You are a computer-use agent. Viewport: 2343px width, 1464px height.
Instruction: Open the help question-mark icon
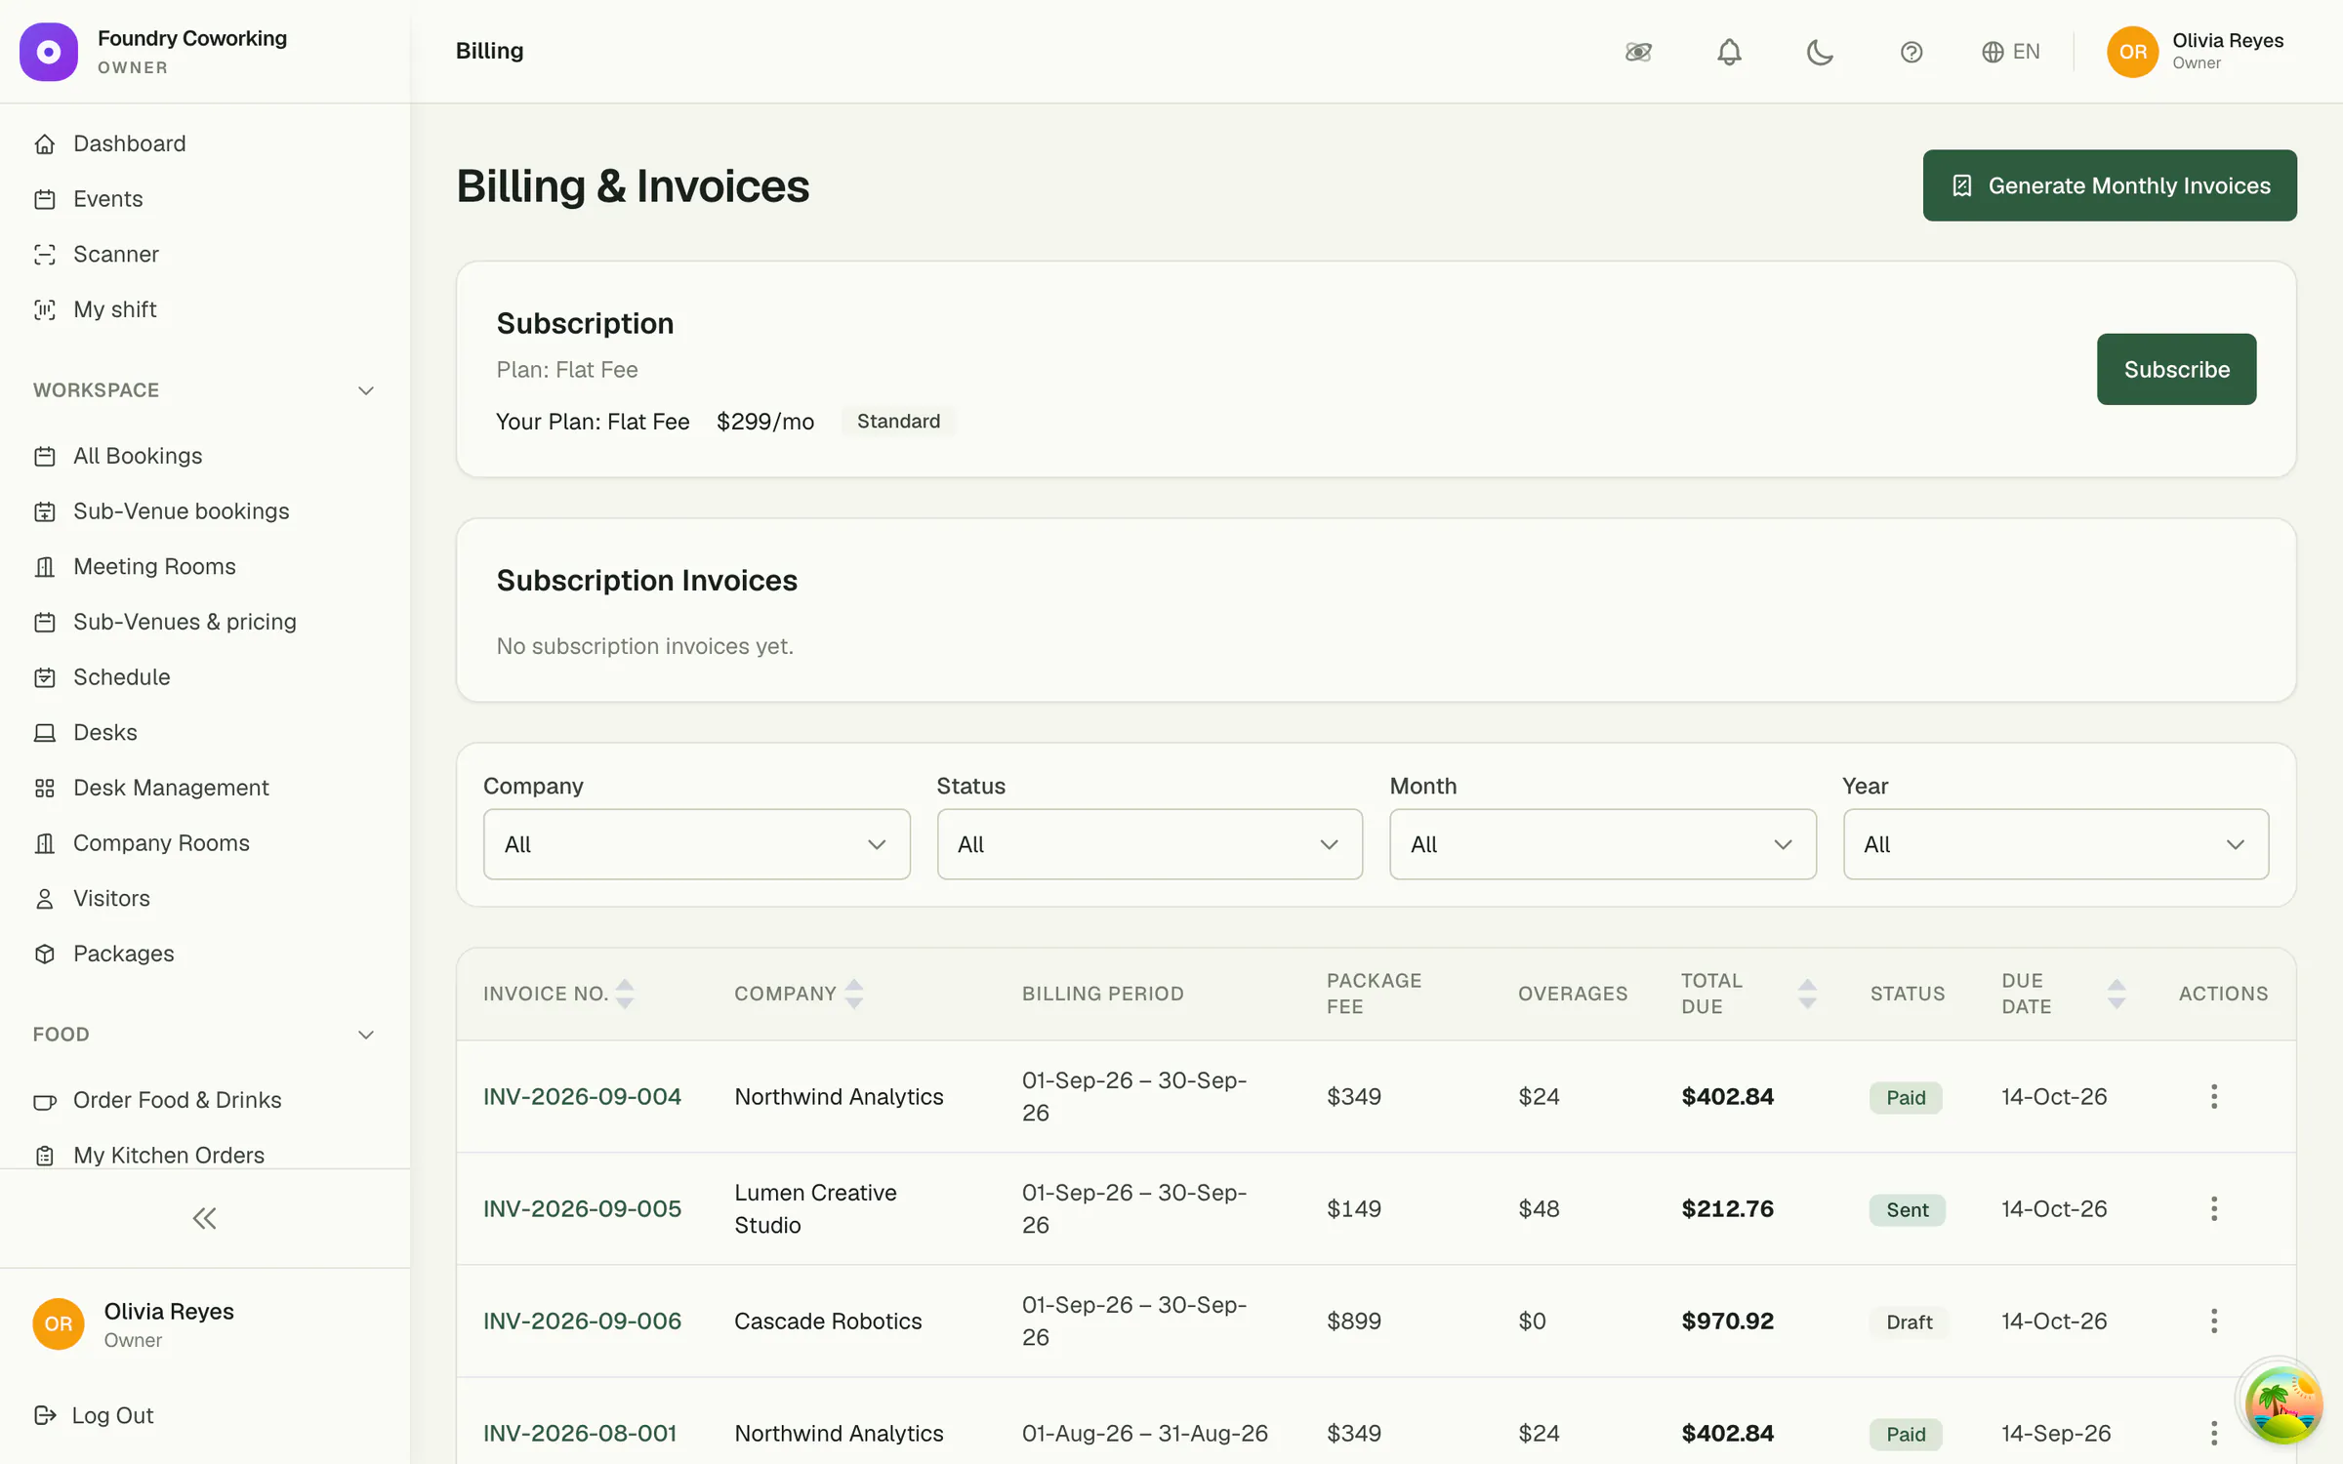click(1911, 52)
